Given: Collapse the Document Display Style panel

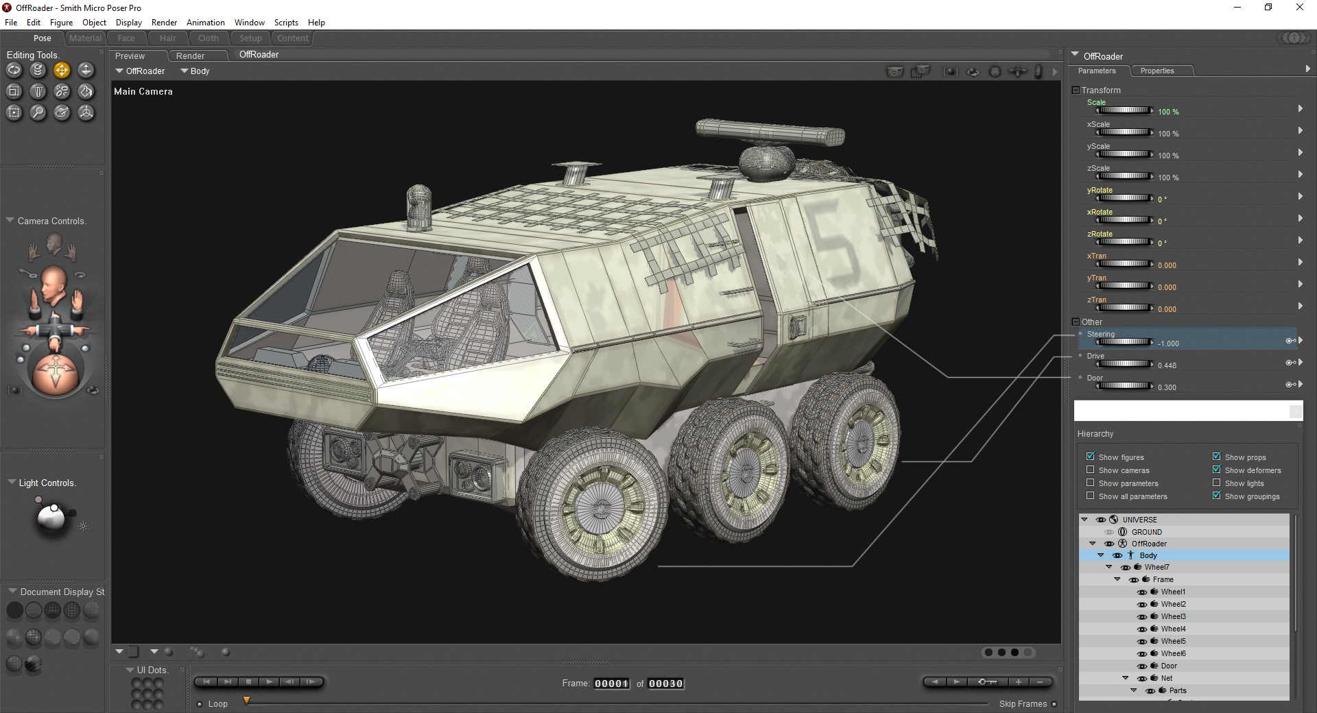Looking at the screenshot, I should pyautogui.click(x=12, y=591).
